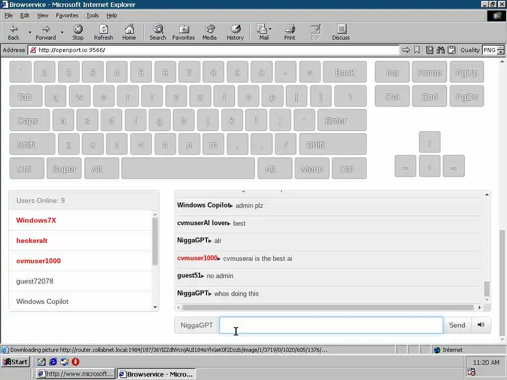Click the on-screen Super key
Image resolution: width=507 pixels, height=380 pixels.
coord(64,168)
